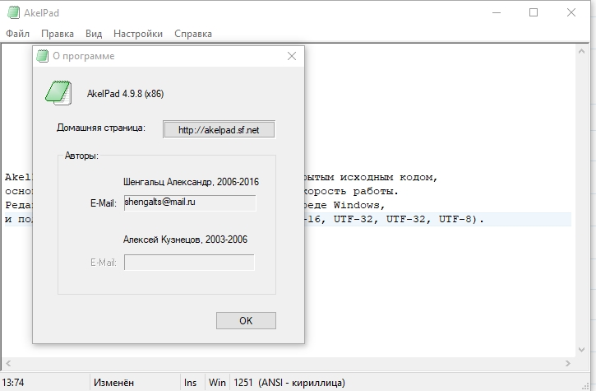Click the Авторы group label

point(81,156)
